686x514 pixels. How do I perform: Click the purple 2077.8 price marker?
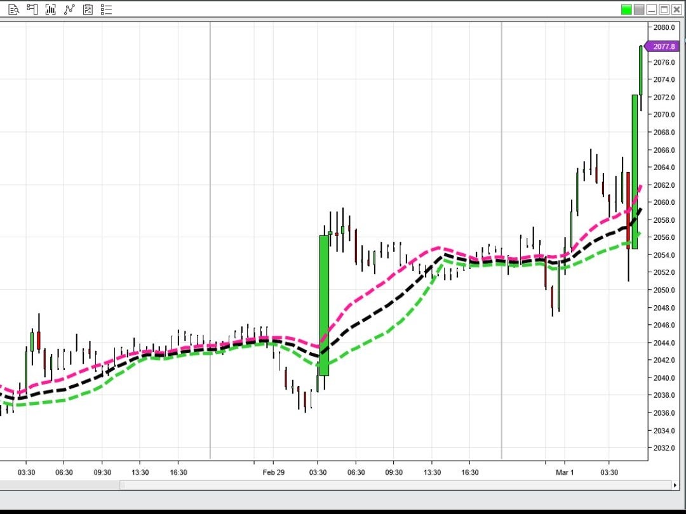click(x=663, y=46)
